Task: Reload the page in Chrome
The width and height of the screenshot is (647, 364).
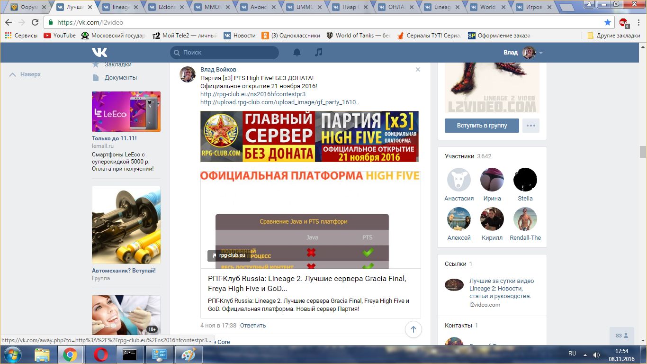Action: tap(35, 22)
